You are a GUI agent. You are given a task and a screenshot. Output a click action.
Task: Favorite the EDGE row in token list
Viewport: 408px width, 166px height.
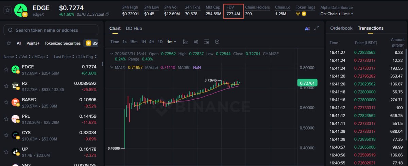coord(6,70)
